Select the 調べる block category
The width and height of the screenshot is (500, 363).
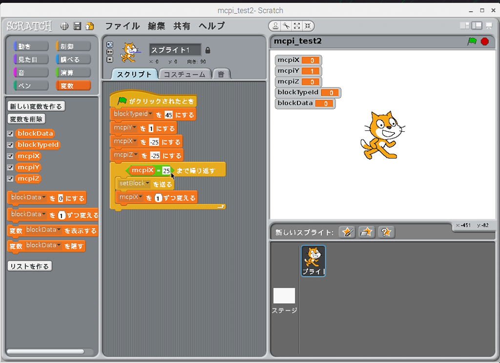tap(73, 59)
